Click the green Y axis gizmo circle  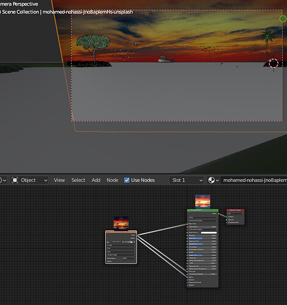(283, 19)
